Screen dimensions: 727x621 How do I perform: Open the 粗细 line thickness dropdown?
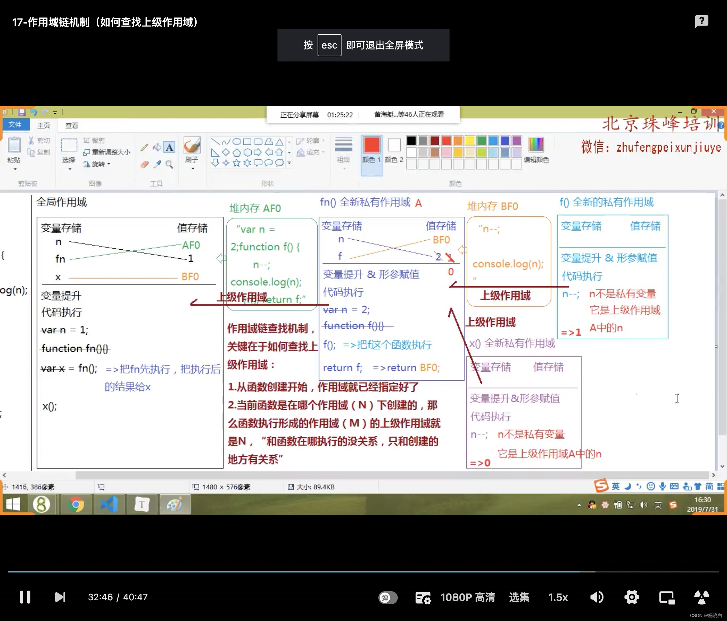coord(343,153)
